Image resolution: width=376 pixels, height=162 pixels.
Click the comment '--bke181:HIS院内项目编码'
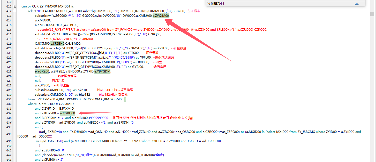[x=114, y=90]
